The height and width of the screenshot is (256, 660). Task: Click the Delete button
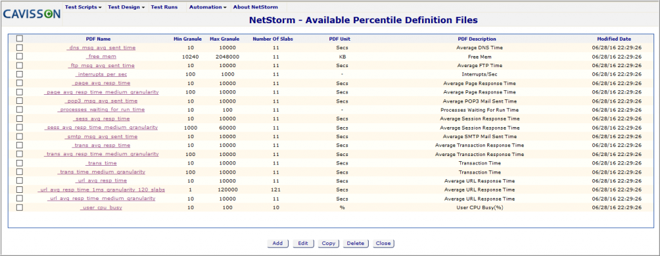(356, 243)
